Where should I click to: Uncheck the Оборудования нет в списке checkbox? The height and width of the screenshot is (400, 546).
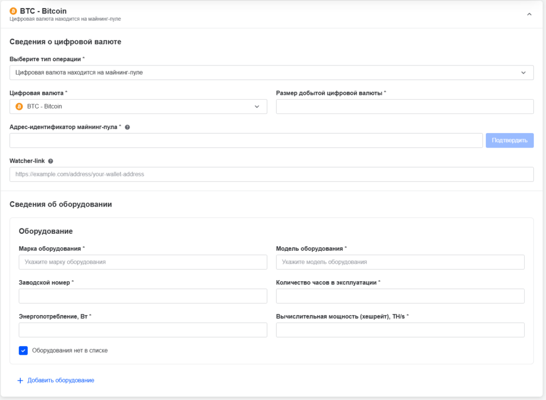pos(23,350)
